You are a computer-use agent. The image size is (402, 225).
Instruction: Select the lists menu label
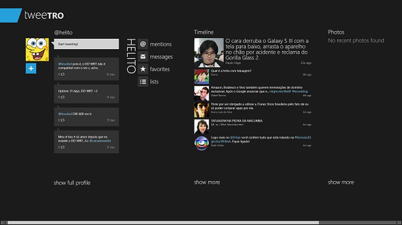pos(154,82)
